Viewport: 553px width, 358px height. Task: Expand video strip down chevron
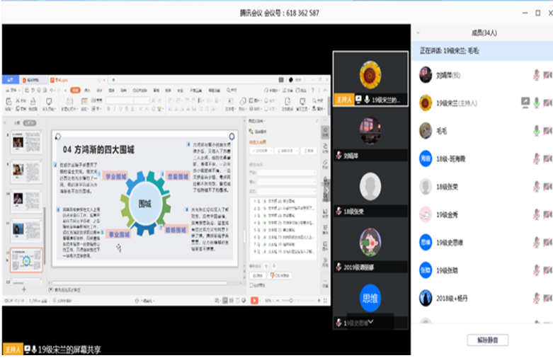[x=370, y=322]
